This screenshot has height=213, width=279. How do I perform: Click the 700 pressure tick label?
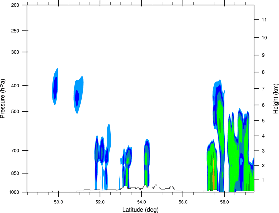coord(15,151)
